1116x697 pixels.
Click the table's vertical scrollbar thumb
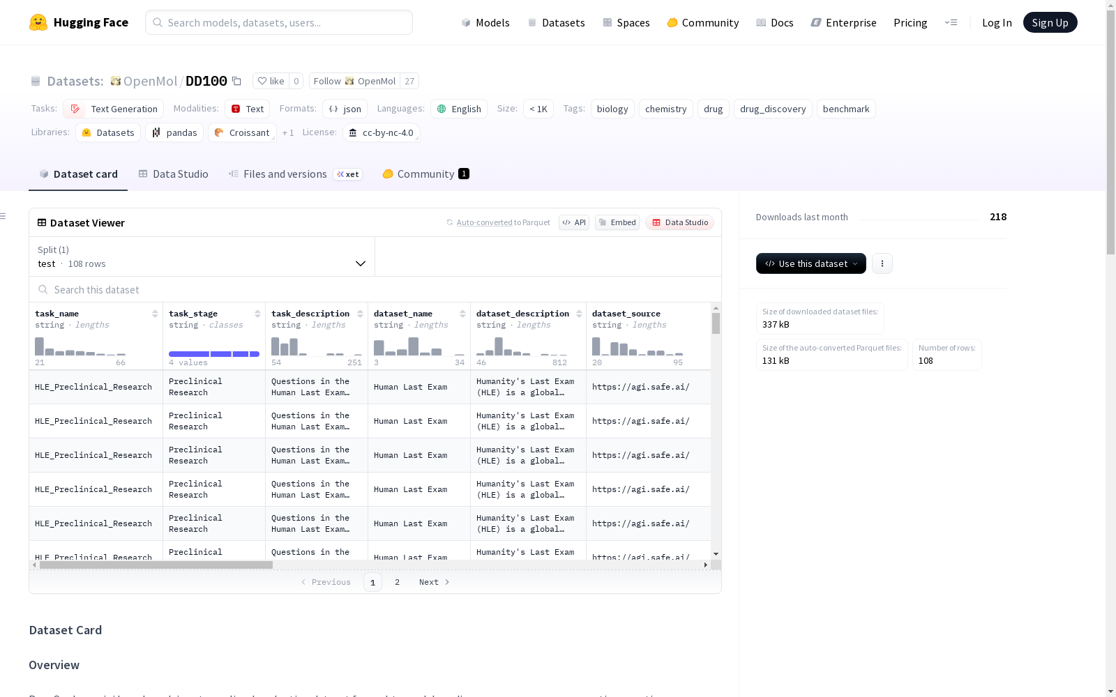coord(716,323)
